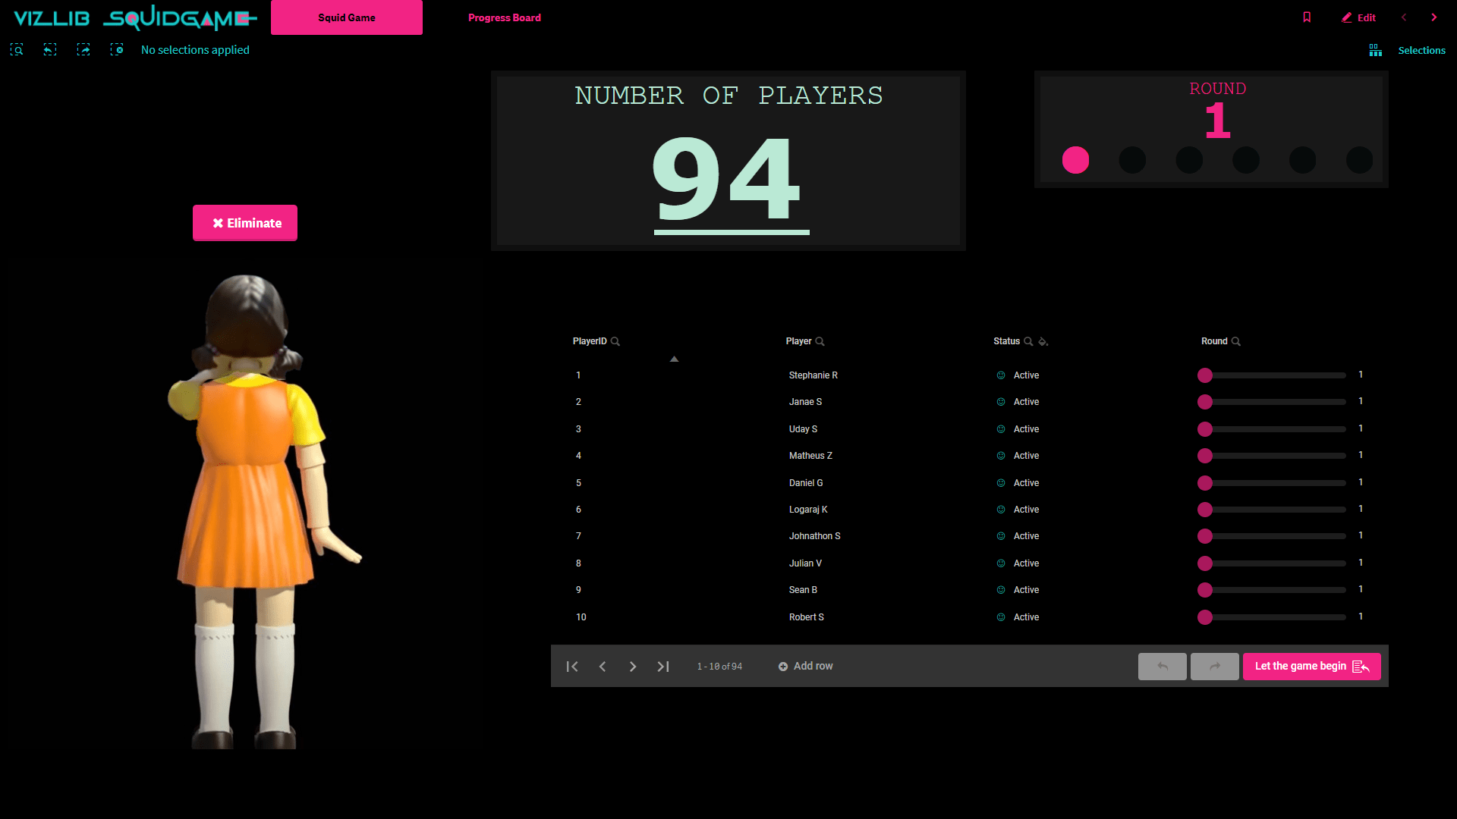Adjust round slider for Stephanie R
Screen dimensions: 1457x819
(x=1272, y=375)
